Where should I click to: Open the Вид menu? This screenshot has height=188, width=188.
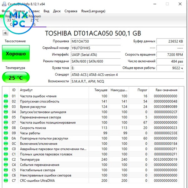46,11
